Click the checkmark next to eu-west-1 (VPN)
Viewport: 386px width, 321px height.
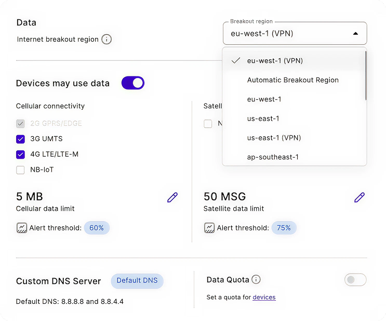click(x=236, y=60)
